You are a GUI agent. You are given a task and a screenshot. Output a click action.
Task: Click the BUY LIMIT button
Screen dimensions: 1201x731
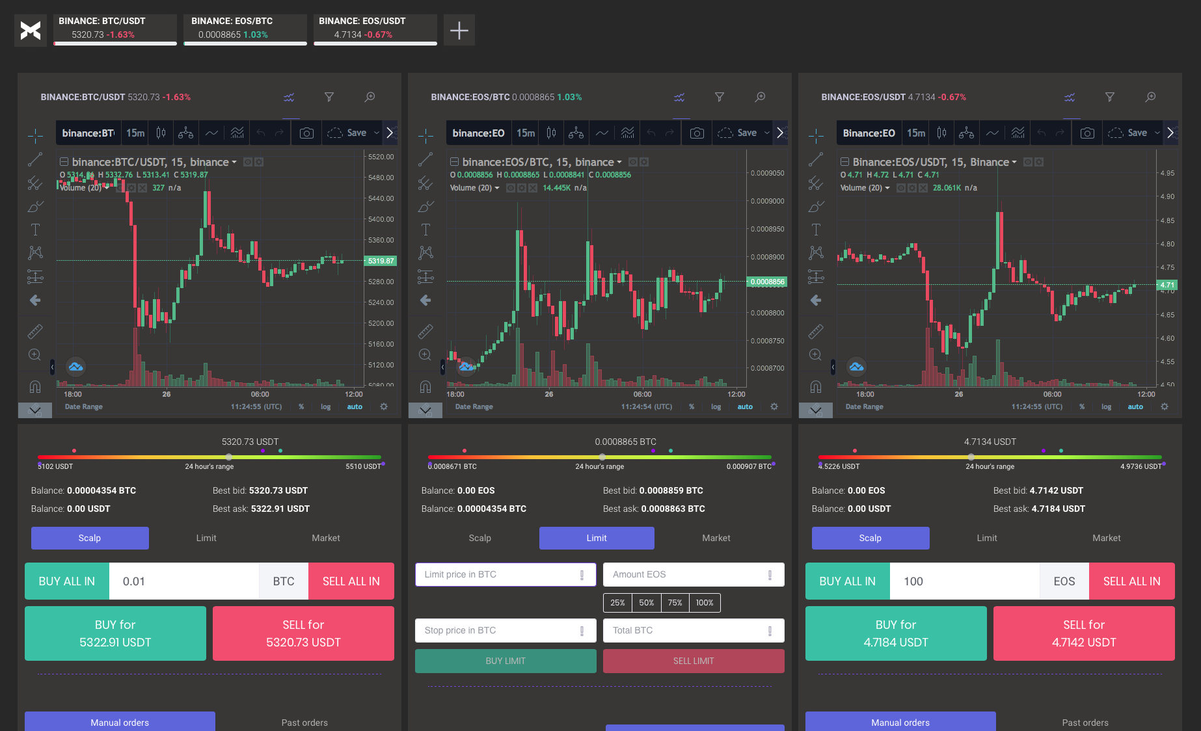coord(506,661)
